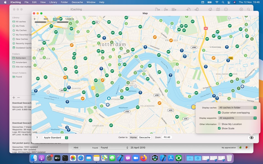
Task: Click the smiley log icon in the toolbar
Action: pyautogui.click(x=226, y=9)
